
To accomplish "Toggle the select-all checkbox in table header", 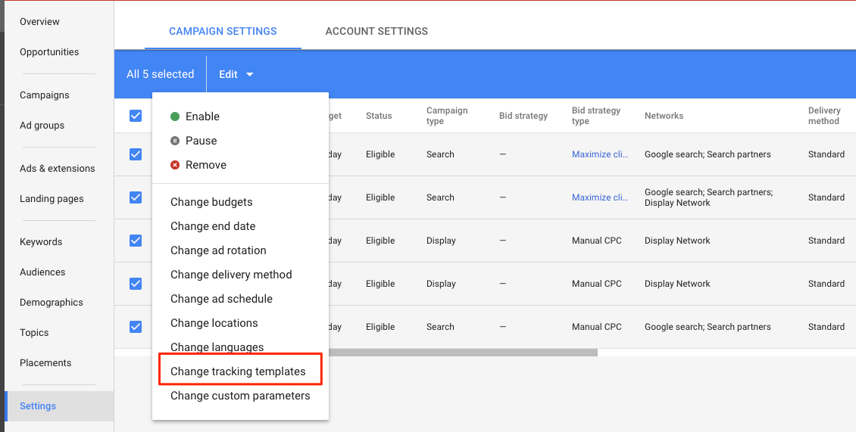I will [136, 116].
